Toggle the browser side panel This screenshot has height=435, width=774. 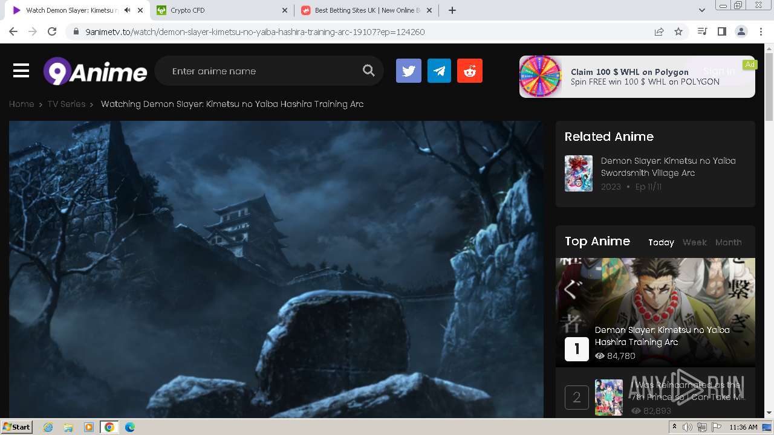[x=721, y=31]
